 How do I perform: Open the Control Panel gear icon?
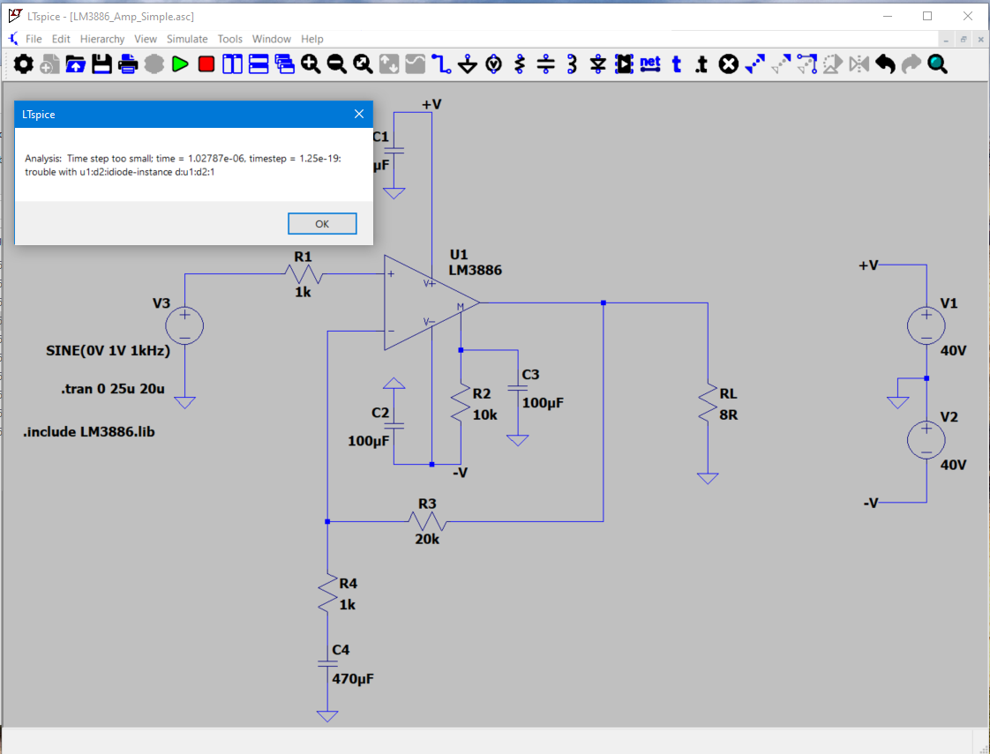[23, 63]
